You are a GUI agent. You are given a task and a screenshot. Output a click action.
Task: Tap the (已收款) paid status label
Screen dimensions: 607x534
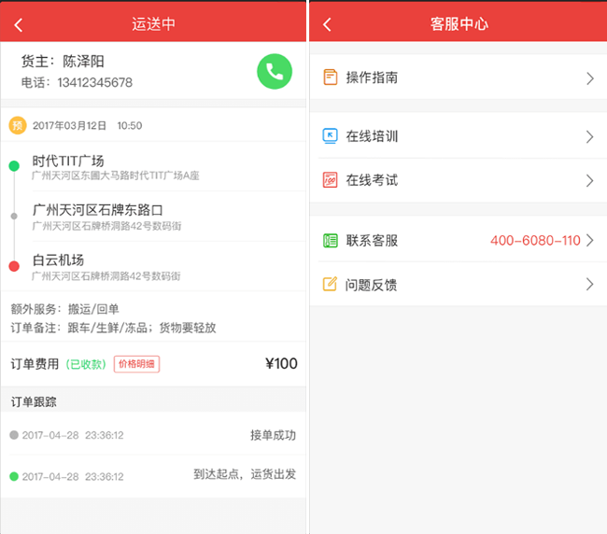86,364
